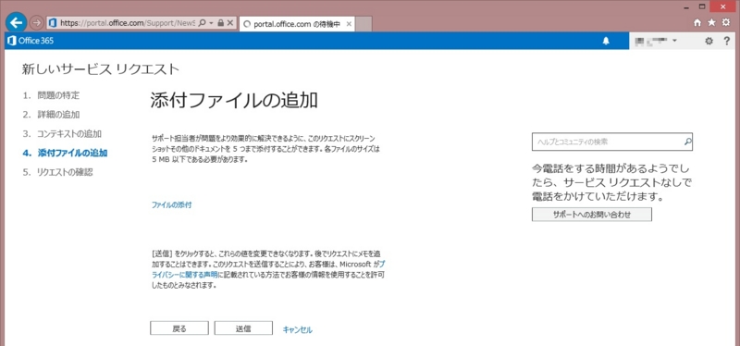Open the address bar search magnifier
This screenshot has width=740, height=346.
[202, 22]
